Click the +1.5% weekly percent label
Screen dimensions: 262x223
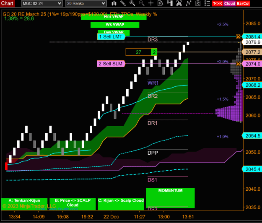click(223, 99)
